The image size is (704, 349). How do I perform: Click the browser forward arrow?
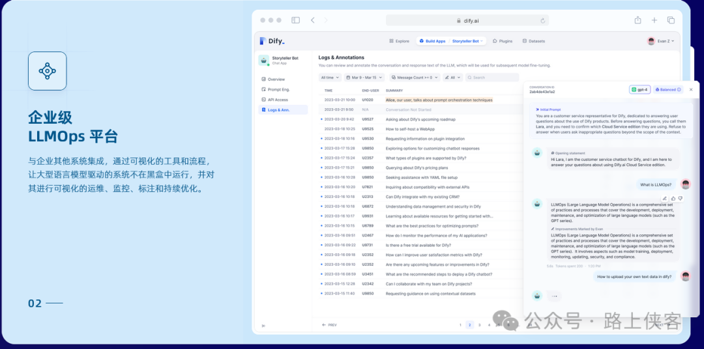[326, 20]
